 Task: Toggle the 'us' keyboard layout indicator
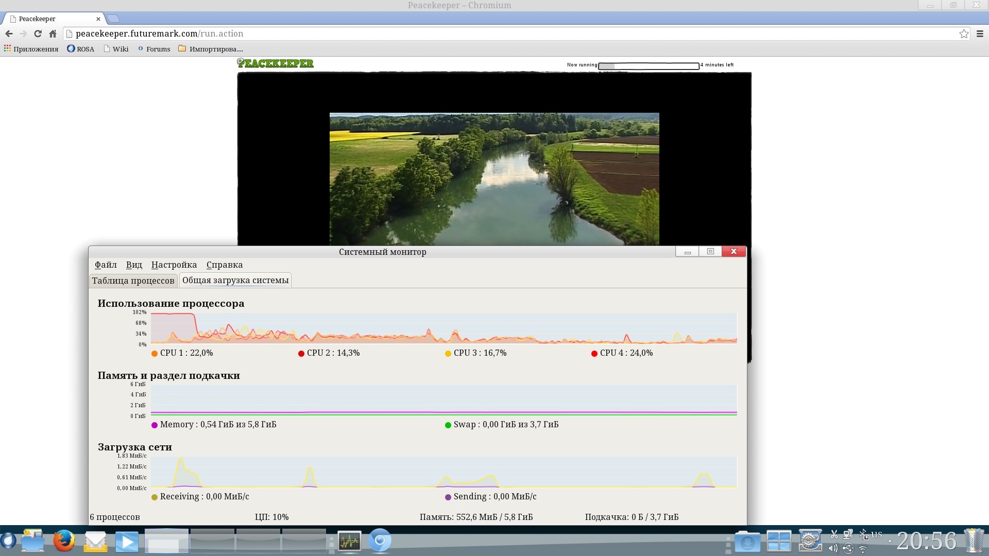(877, 534)
